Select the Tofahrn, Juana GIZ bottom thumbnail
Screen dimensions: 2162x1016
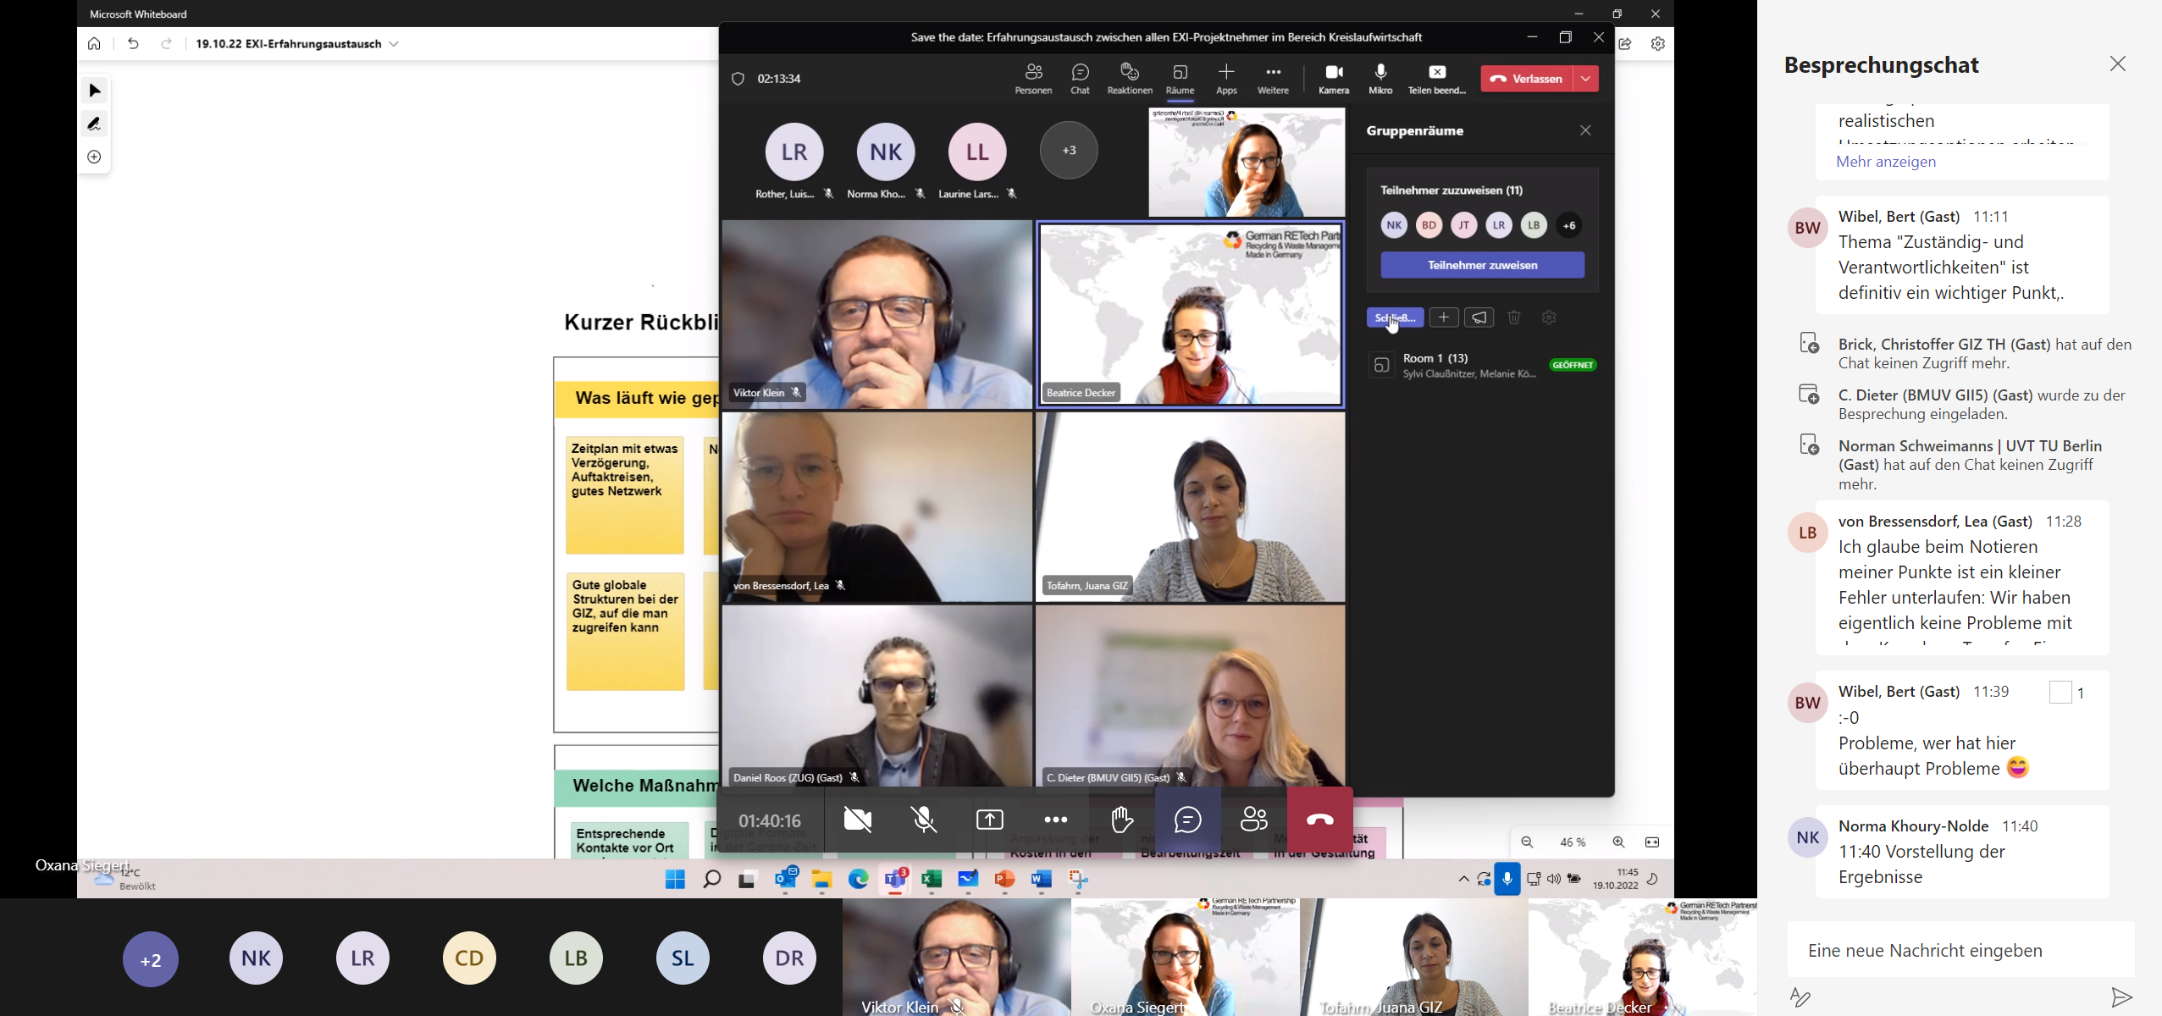coord(1414,958)
